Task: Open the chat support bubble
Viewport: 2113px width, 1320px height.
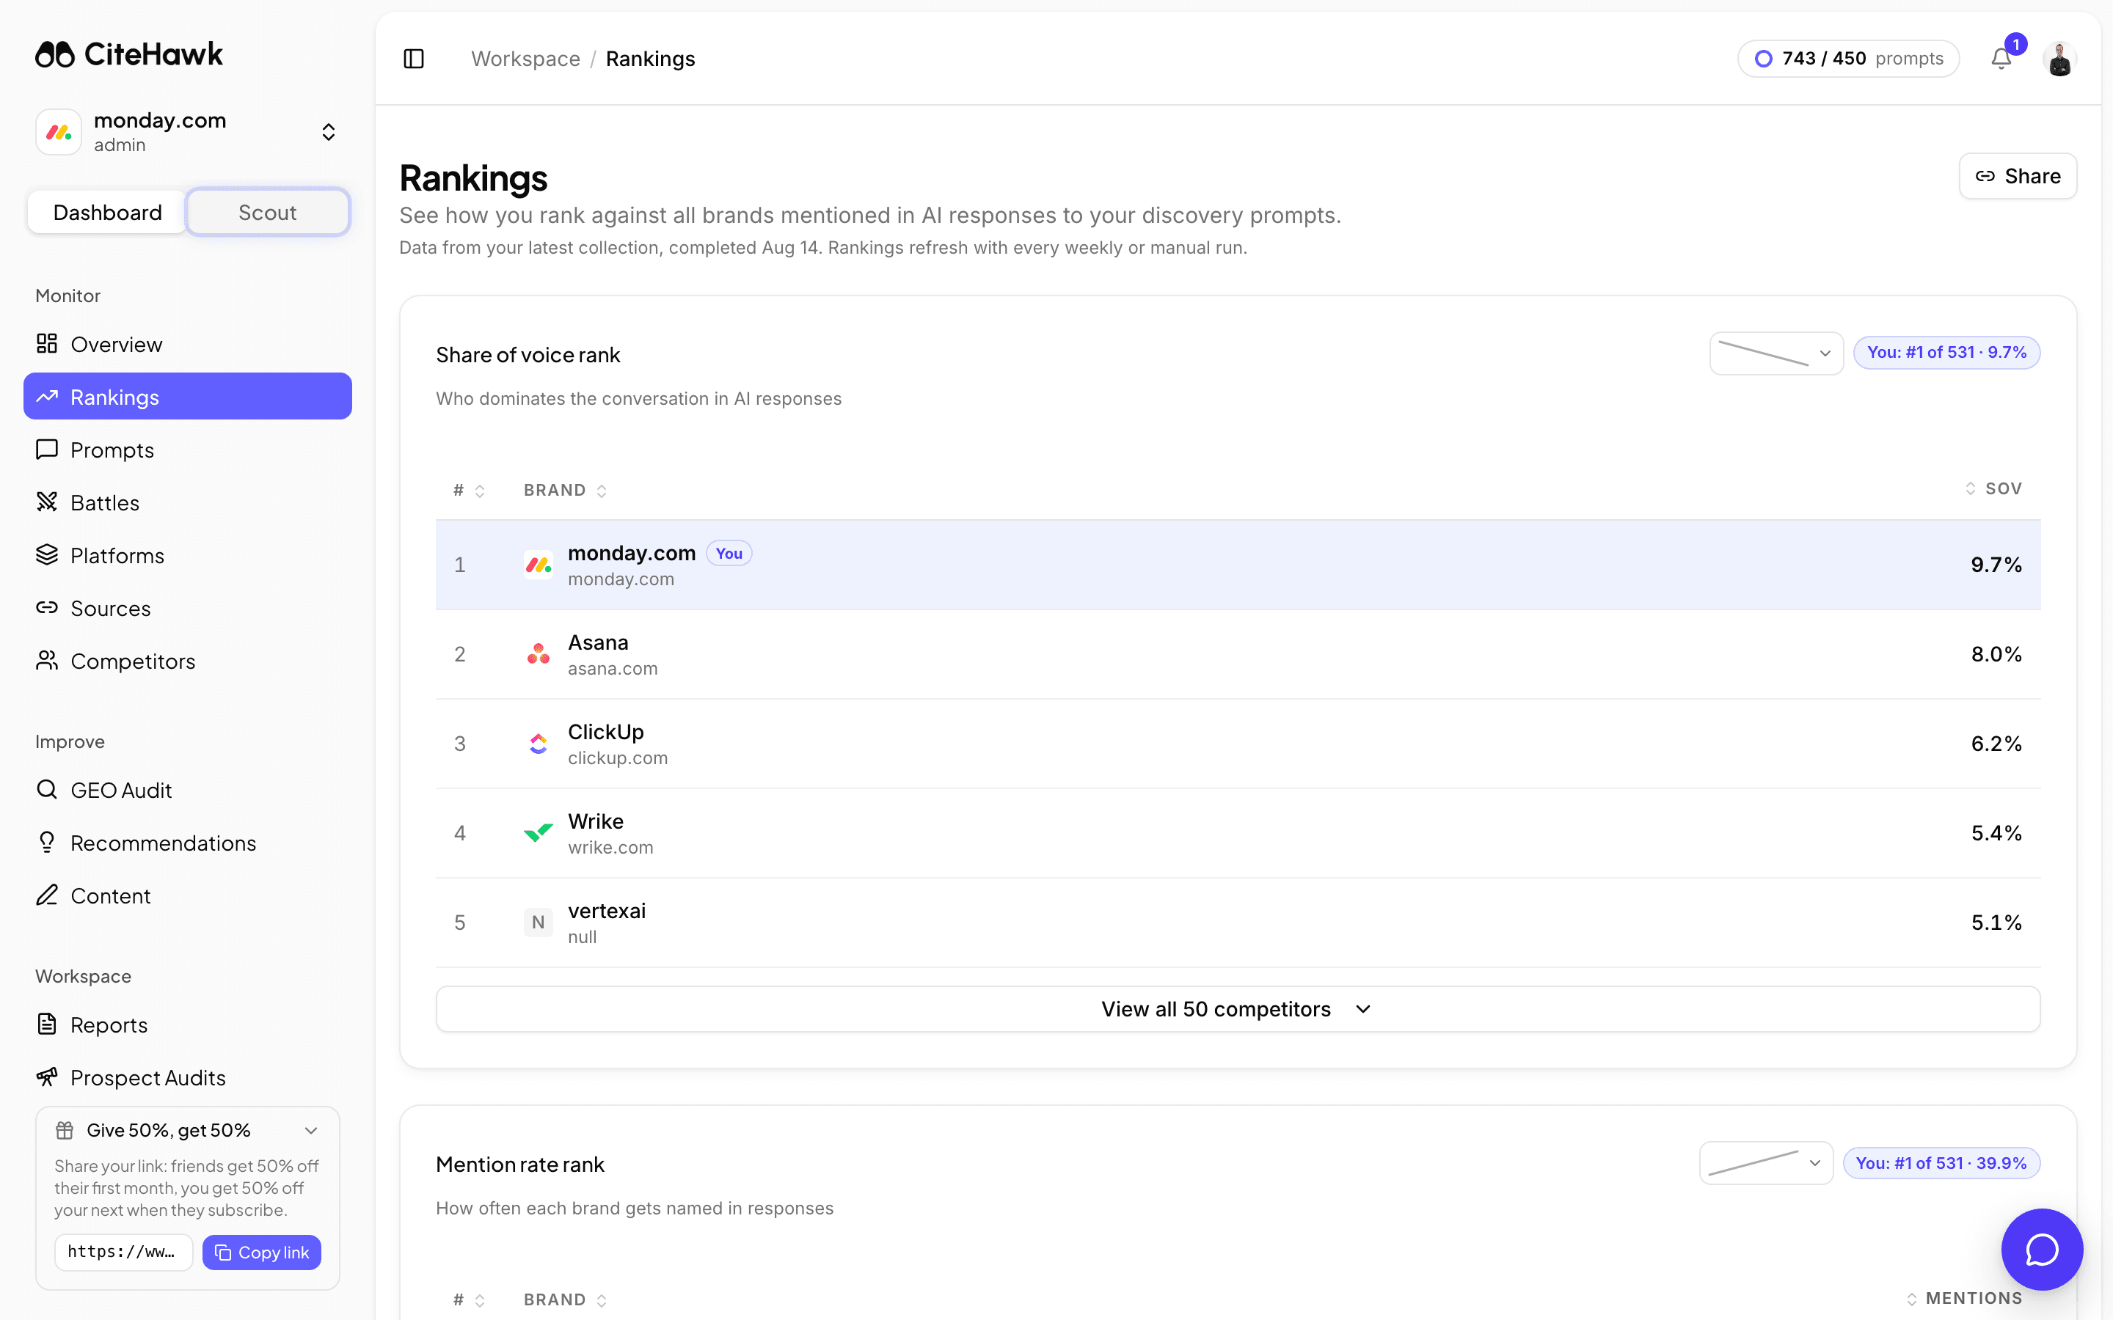Action: coord(2043,1250)
